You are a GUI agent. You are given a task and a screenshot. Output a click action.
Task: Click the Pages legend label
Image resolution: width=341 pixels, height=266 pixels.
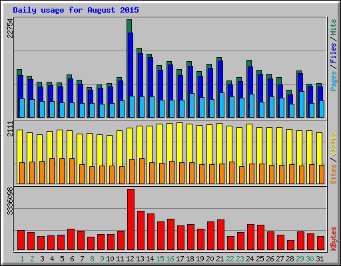click(x=334, y=81)
